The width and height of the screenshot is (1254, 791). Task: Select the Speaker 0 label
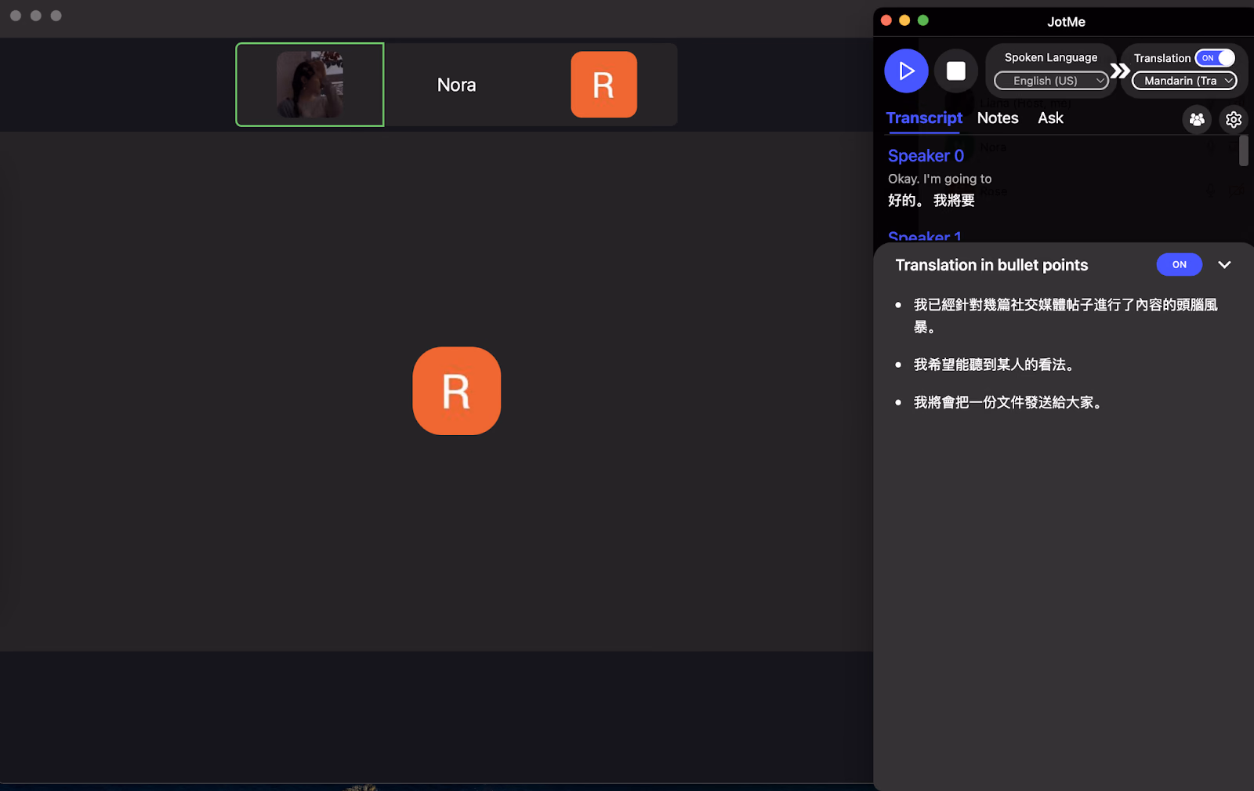[x=926, y=156]
